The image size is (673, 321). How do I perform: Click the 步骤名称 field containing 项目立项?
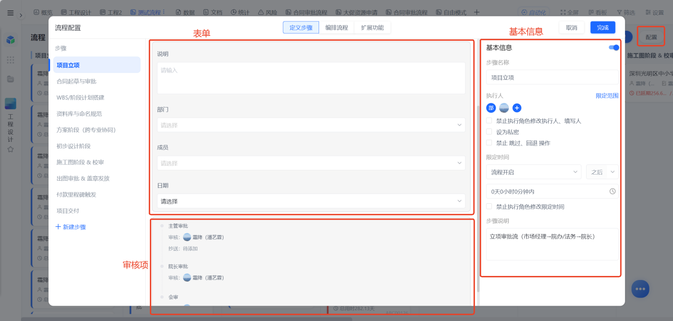click(552, 77)
